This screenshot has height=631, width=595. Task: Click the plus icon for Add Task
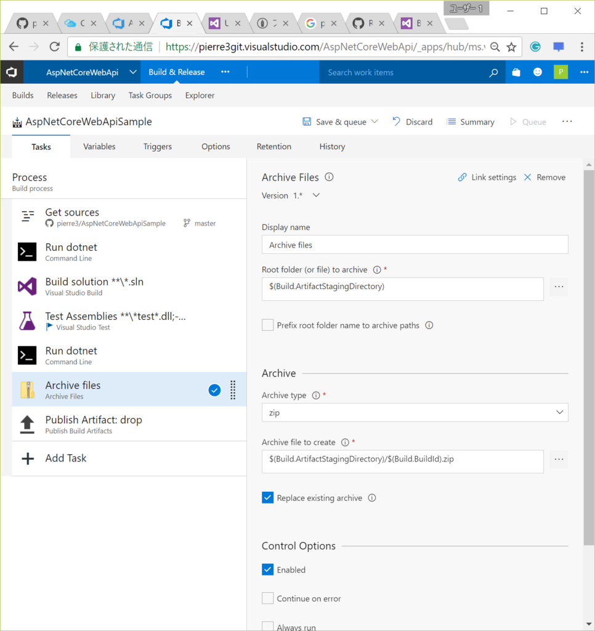pos(27,458)
